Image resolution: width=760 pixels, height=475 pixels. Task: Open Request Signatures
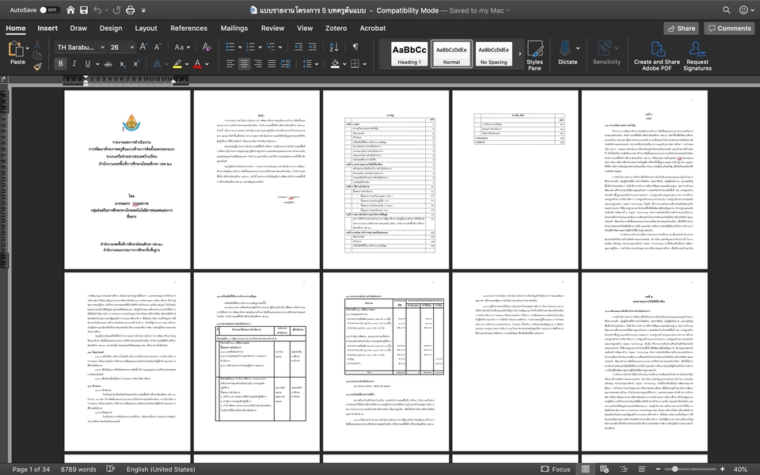coord(697,55)
